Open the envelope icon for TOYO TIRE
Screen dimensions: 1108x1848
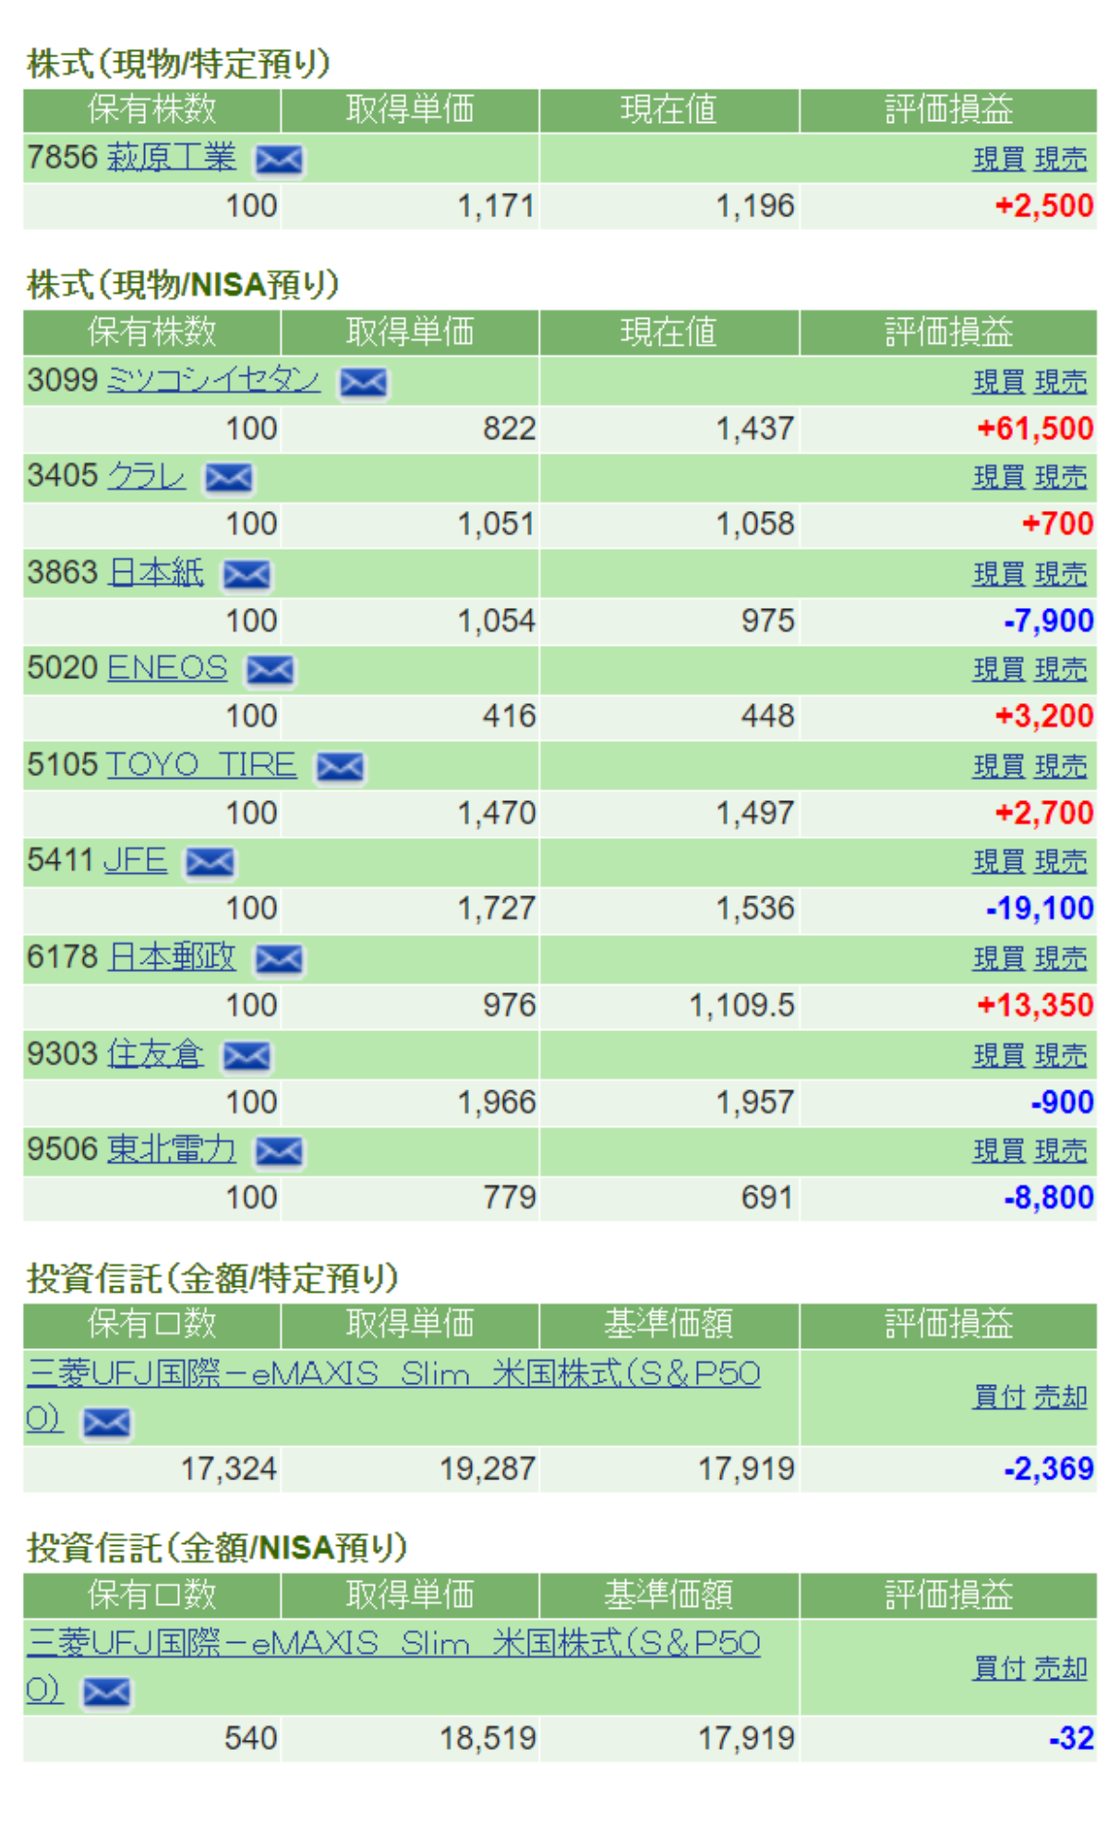[x=340, y=766]
